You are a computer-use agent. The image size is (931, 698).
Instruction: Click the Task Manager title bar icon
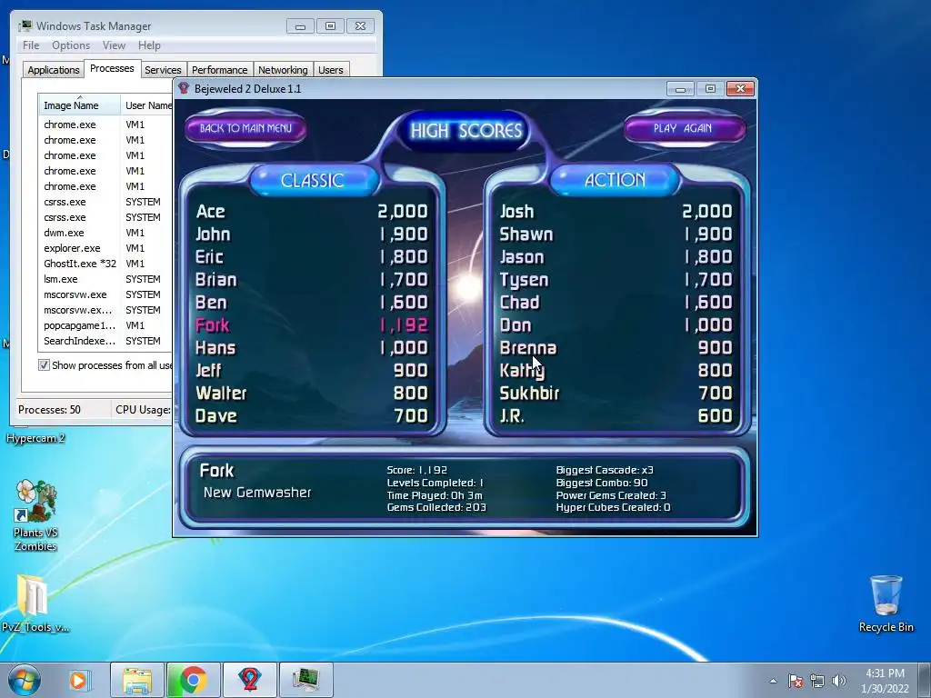(25, 25)
